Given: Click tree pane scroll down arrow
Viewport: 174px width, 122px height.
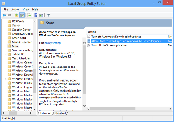Looking at the screenshot, I should point(35,109).
